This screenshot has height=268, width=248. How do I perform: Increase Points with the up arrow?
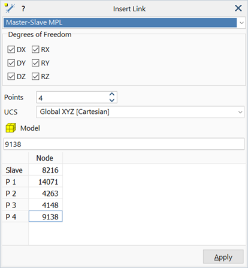[112, 94]
